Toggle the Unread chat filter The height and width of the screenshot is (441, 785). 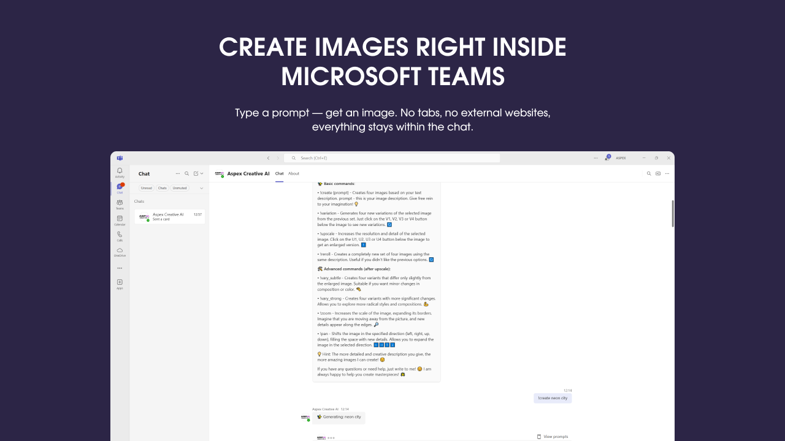point(146,188)
